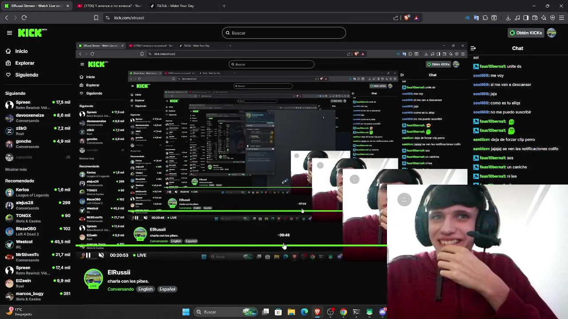This screenshot has width=568, height=319.
Task: Open the Brave playlist music icon
Action: pyautogui.click(x=517, y=18)
